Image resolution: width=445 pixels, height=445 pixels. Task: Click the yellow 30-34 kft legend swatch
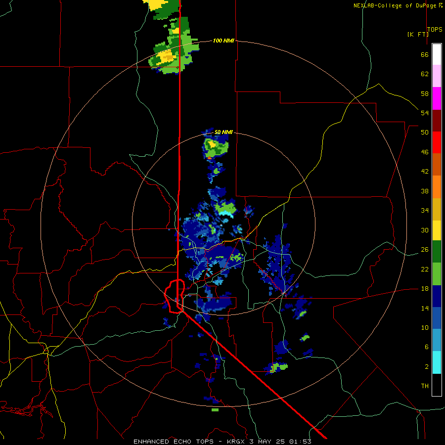[437, 230]
